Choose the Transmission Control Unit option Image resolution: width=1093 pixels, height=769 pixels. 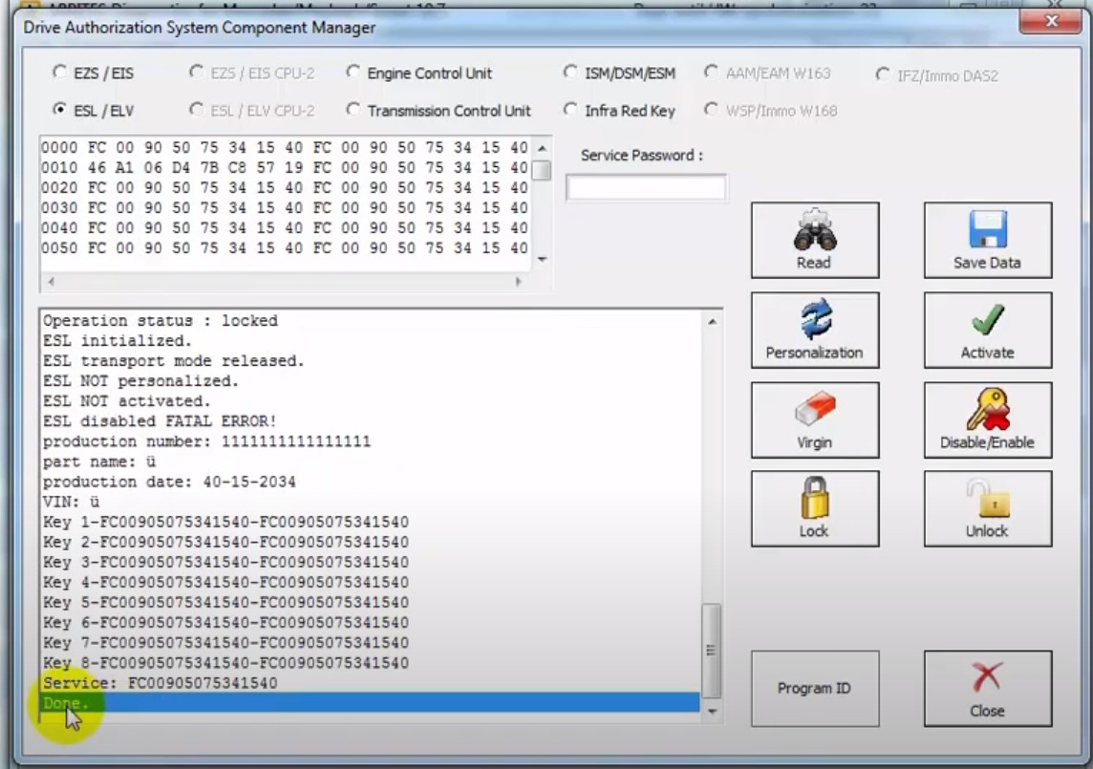pos(354,111)
